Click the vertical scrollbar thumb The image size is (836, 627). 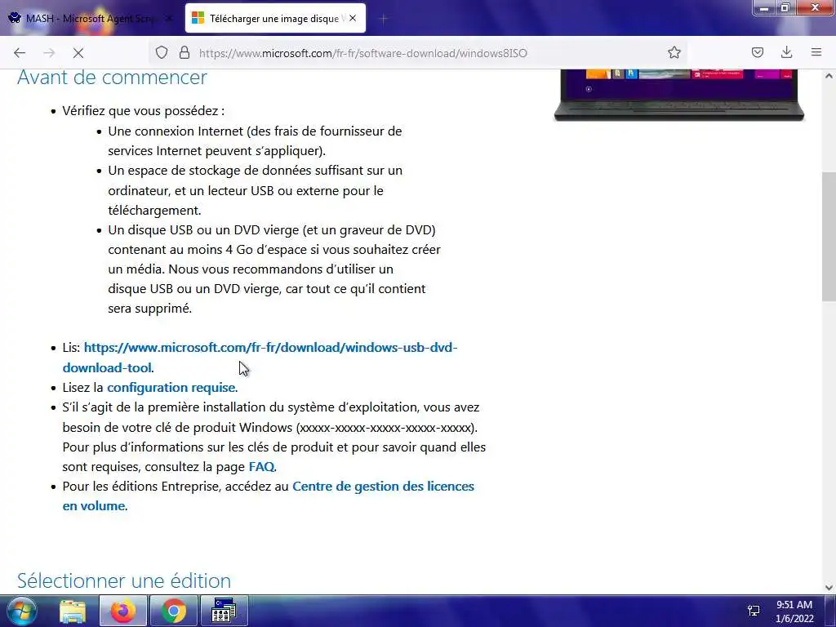(x=829, y=237)
